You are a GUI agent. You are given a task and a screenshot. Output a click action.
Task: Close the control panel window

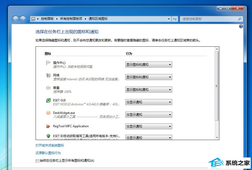coord(238,8)
